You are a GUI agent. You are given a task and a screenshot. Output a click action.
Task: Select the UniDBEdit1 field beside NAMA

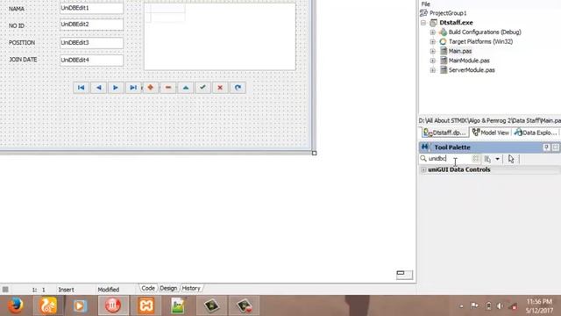tap(91, 8)
